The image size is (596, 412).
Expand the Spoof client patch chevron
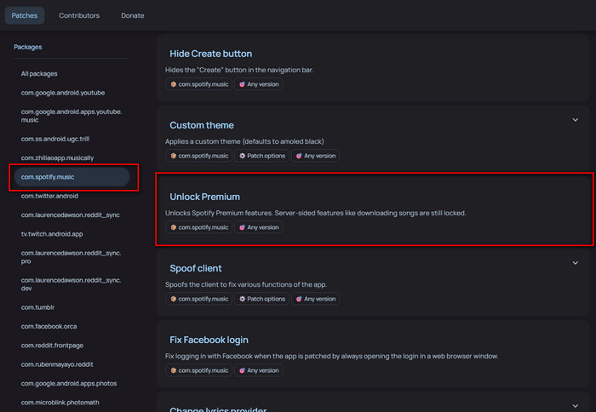576,263
